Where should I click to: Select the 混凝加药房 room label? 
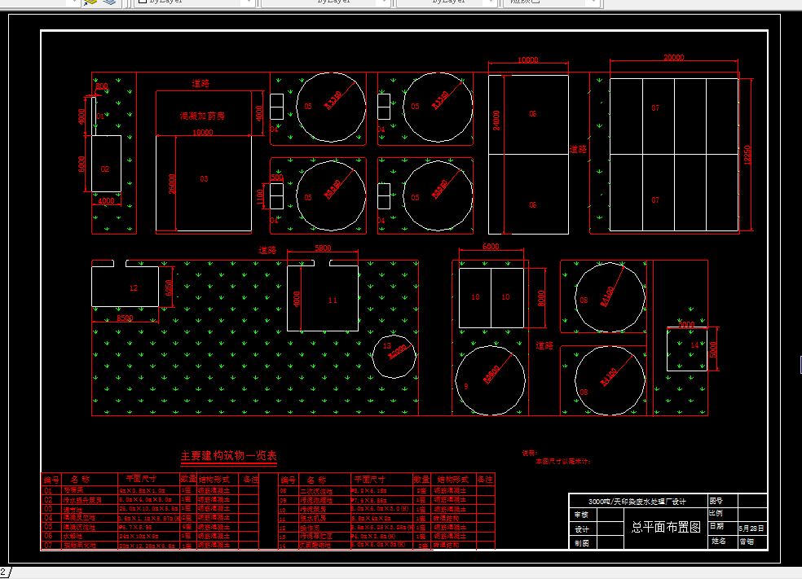202,116
